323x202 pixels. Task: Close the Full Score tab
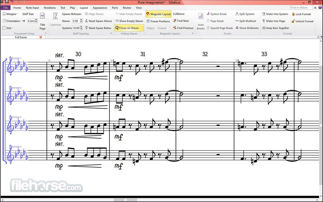pos(41,37)
